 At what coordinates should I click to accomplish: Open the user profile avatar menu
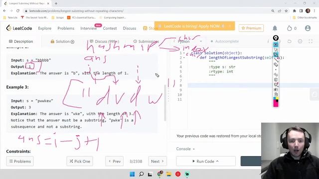[x=308, y=28]
